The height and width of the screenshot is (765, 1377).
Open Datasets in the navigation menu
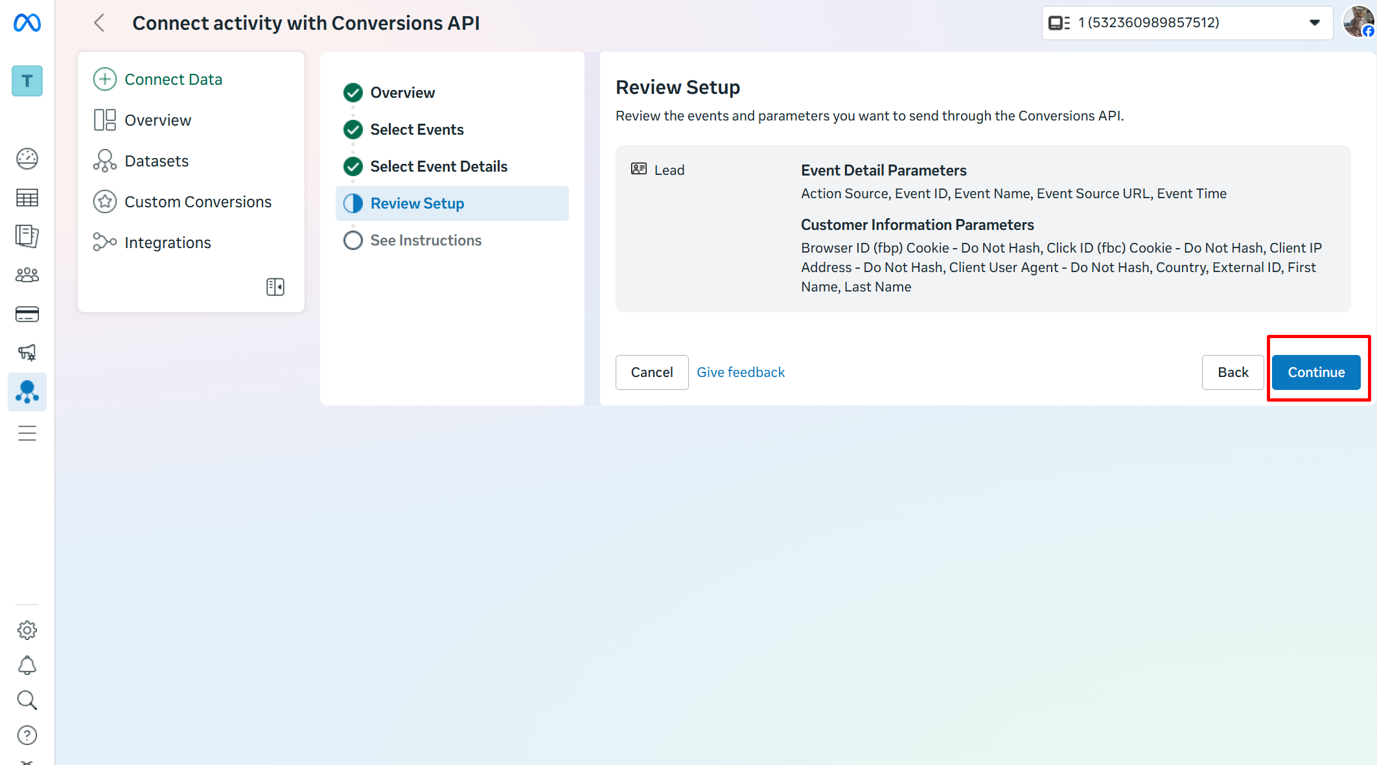tap(156, 161)
